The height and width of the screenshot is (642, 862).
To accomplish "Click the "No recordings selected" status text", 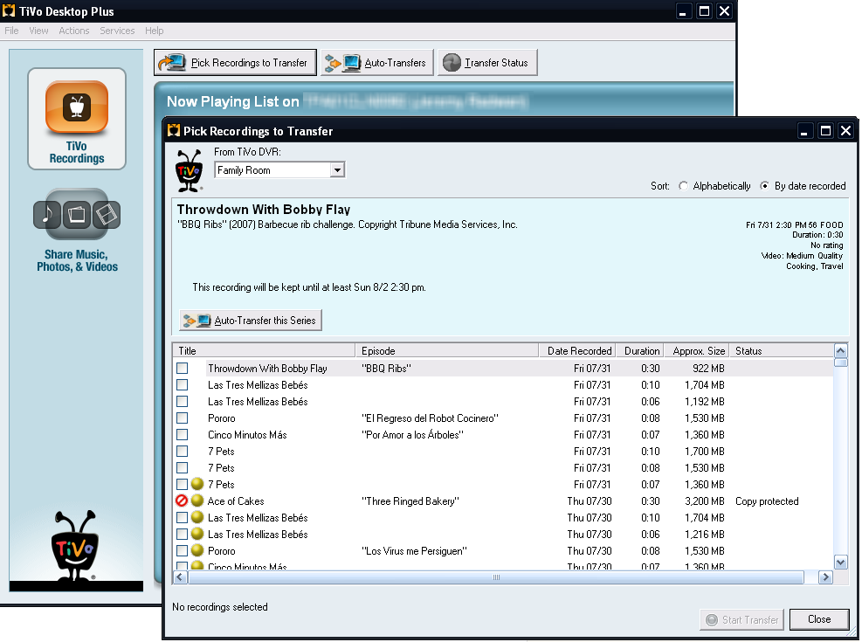I will tap(220, 607).
